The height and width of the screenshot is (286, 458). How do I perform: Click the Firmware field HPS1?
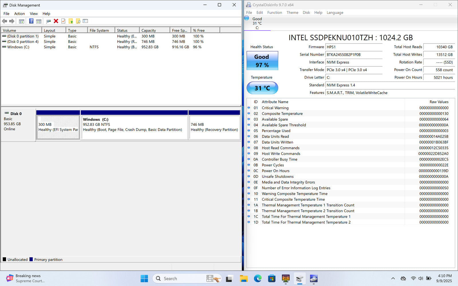point(354,47)
